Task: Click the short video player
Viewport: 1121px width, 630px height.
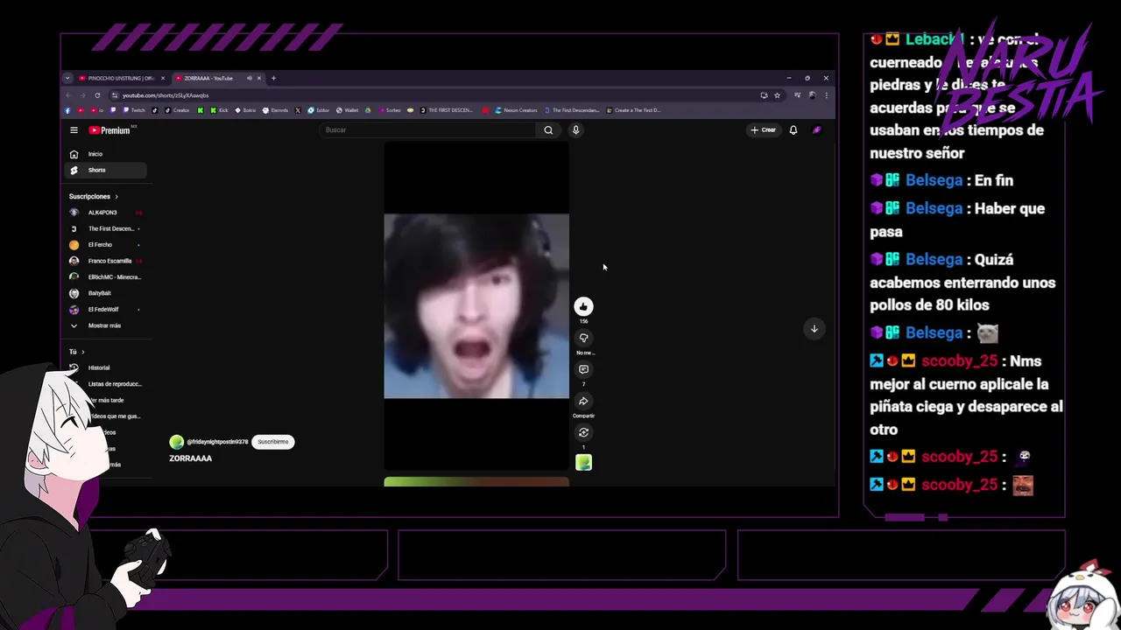Action: 476,306
